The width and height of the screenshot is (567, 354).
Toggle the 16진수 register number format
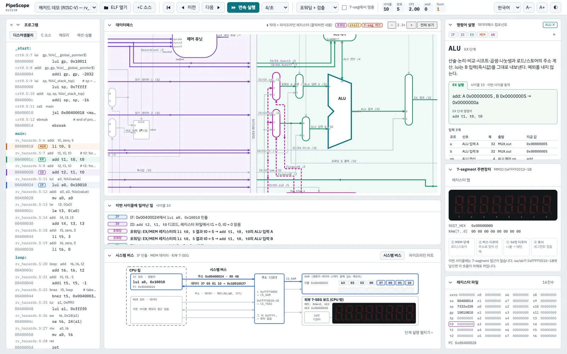548,282
